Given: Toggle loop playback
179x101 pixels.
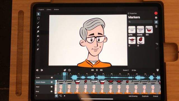Looking at the screenshot, I should [69, 70].
